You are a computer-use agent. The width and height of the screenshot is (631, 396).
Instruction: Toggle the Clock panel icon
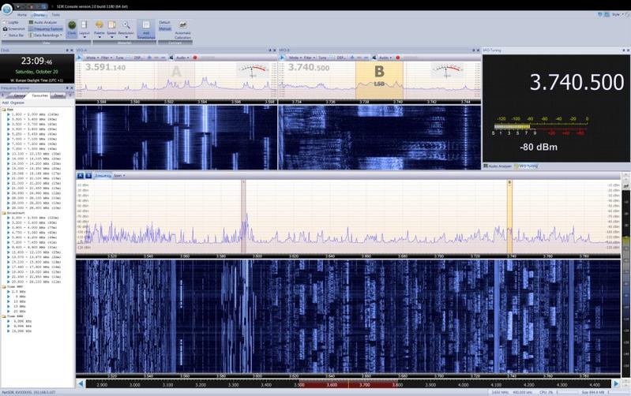click(72, 28)
